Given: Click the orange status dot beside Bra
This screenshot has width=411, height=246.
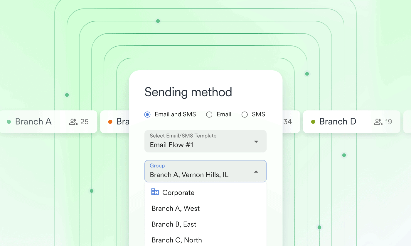Looking at the screenshot, I should 110,122.
